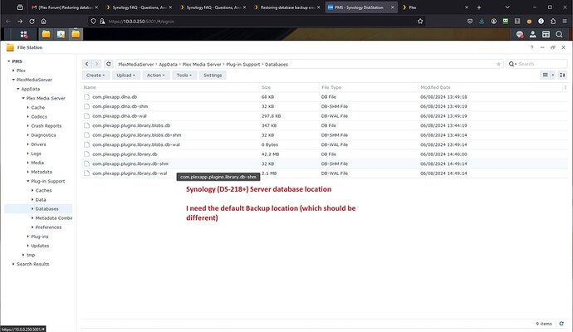The image size is (573, 332).
Task: Open a new browser tab
Action: pos(478,7)
